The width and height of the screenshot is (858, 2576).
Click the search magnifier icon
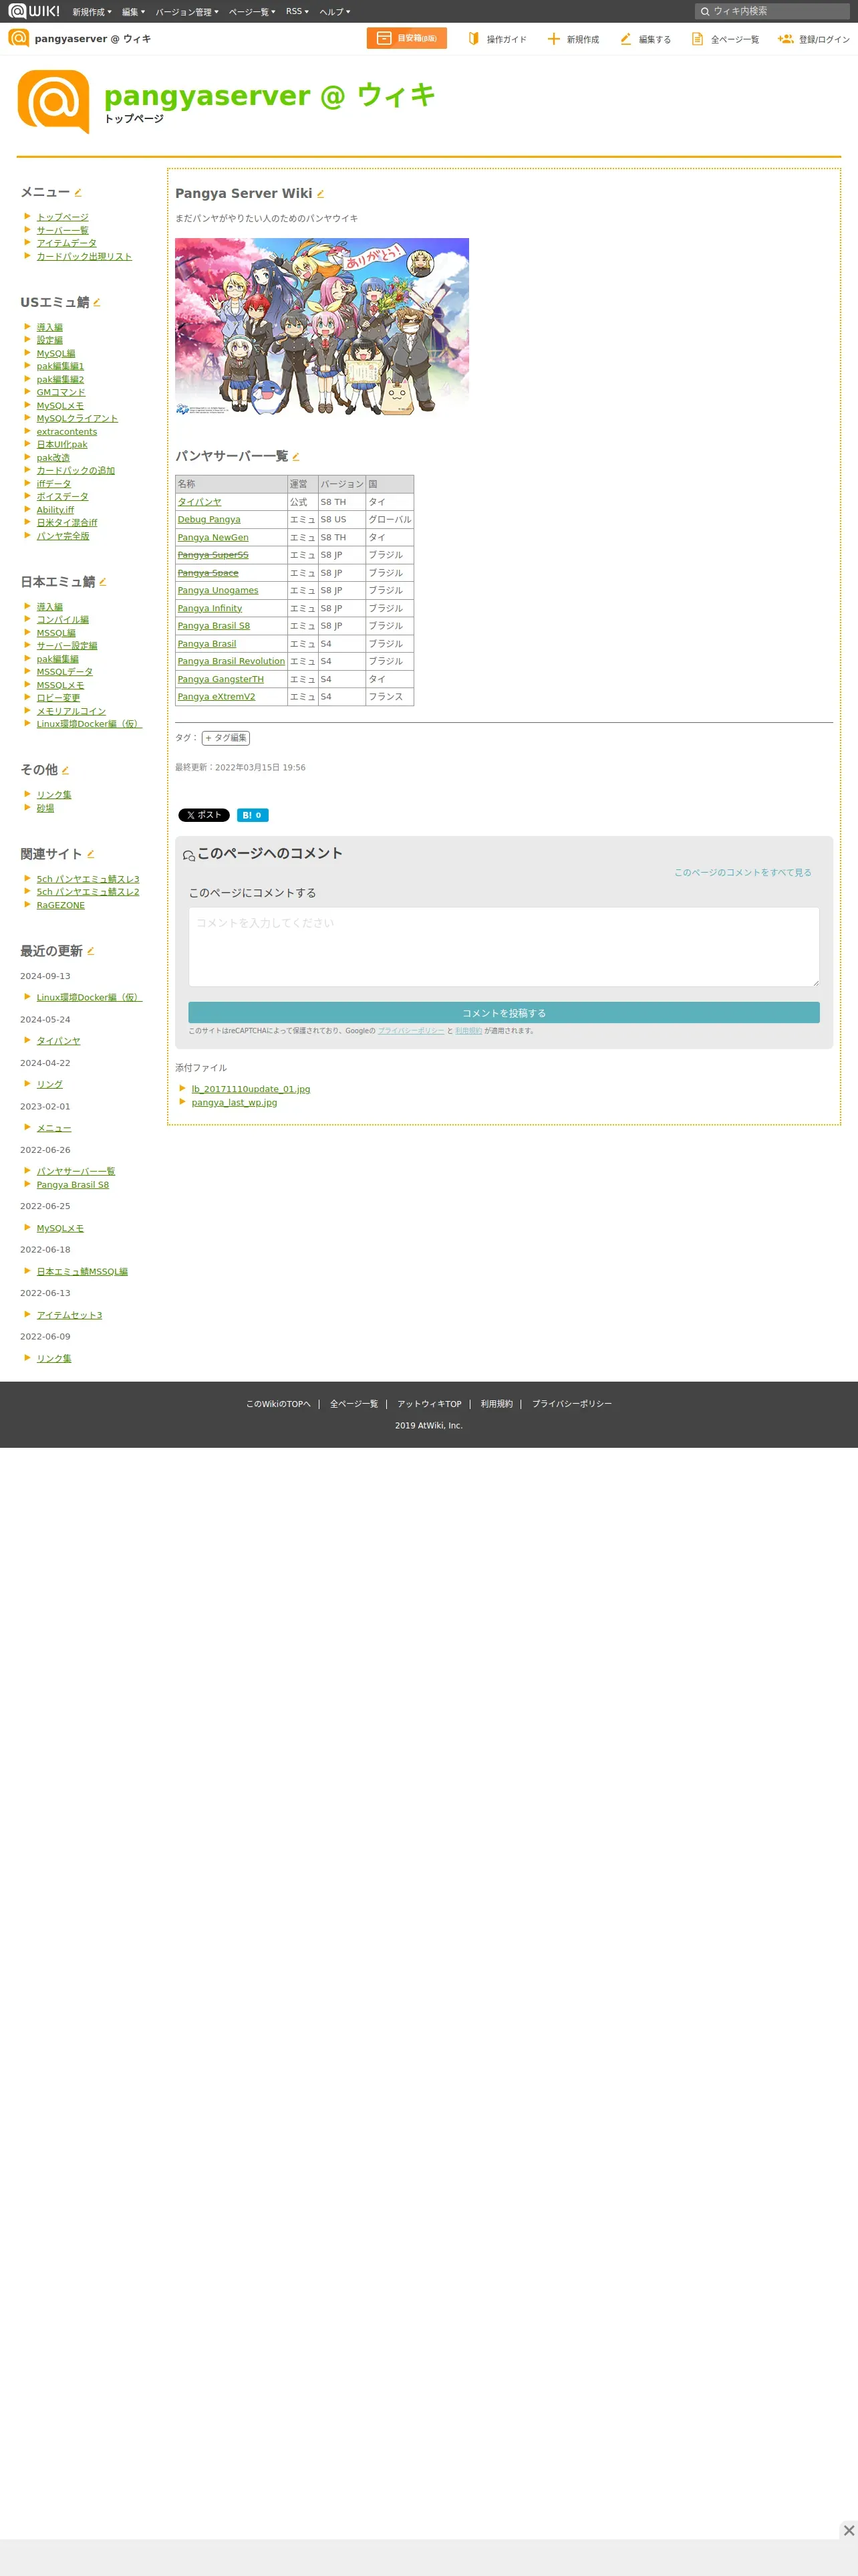(x=705, y=12)
